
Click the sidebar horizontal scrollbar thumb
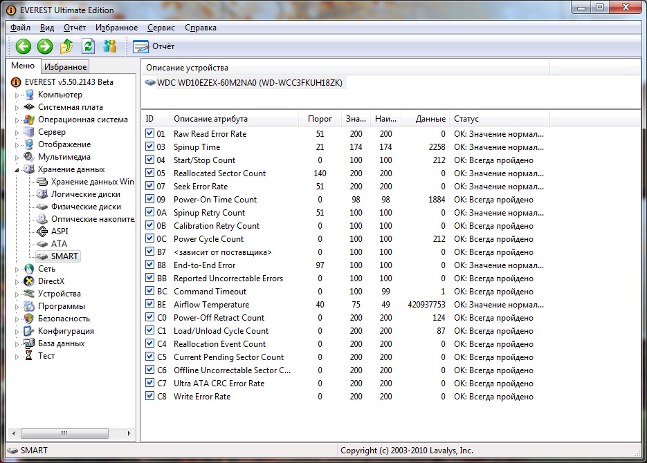point(65,433)
